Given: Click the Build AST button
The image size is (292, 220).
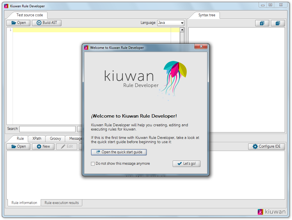Looking at the screenshot, I should tap(47, 23).
